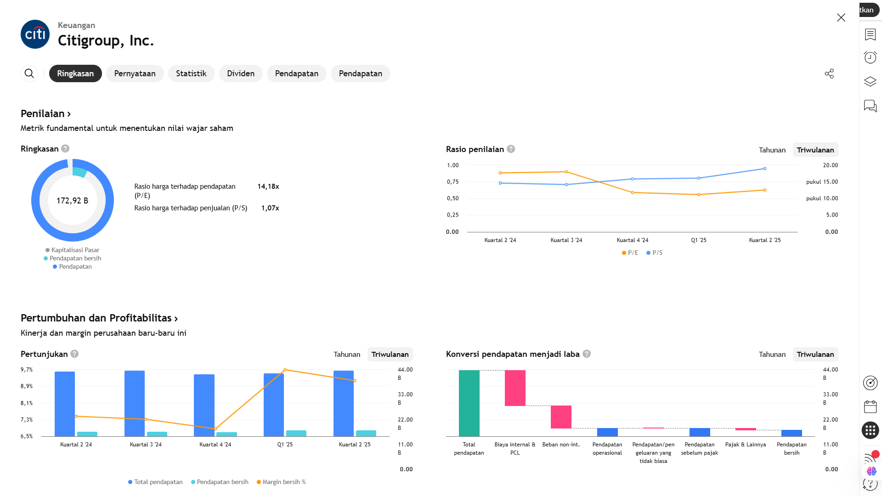The width and height of the screenshot is (882, 496).
Task: Click the share icon
Action: (x=829, y=73)
